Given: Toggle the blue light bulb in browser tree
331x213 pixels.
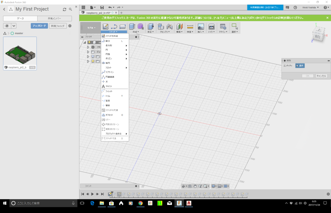Looking at the screenshot, I should (x=93, y=57).
